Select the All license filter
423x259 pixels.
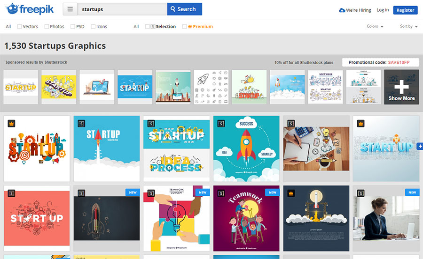[136, 26]
